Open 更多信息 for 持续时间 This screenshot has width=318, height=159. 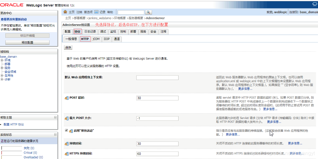295,144
